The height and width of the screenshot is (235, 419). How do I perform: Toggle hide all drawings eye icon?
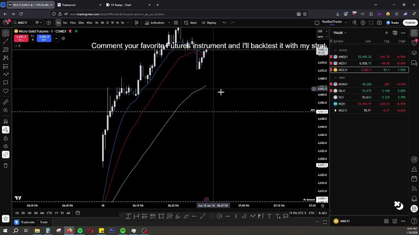tap(6, 146)
